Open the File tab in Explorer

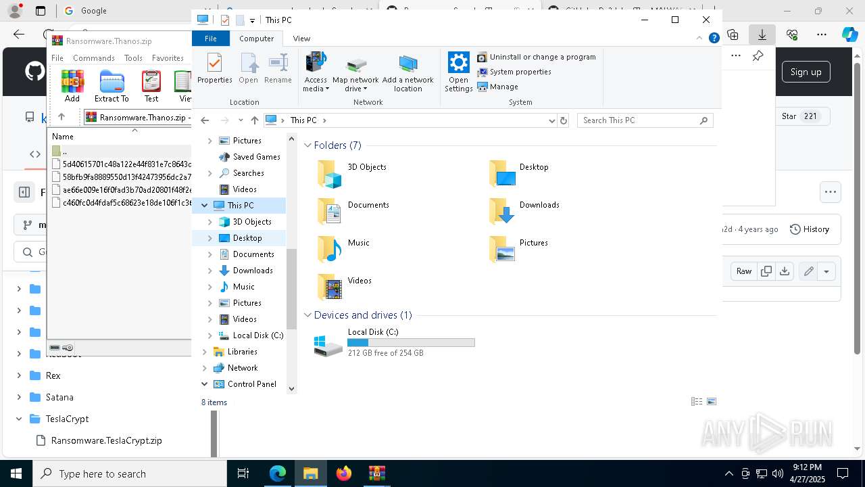211,39
